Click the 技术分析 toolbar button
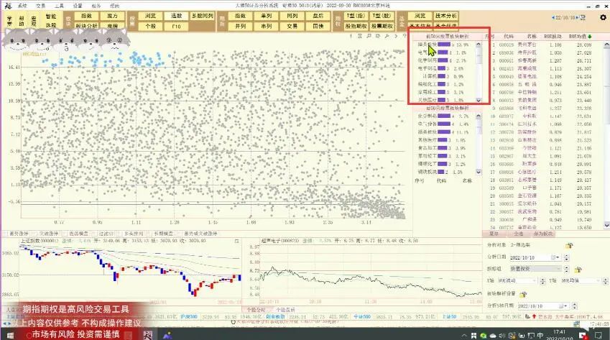This screenshot has width=610, height=340. (x=445, y=15)
